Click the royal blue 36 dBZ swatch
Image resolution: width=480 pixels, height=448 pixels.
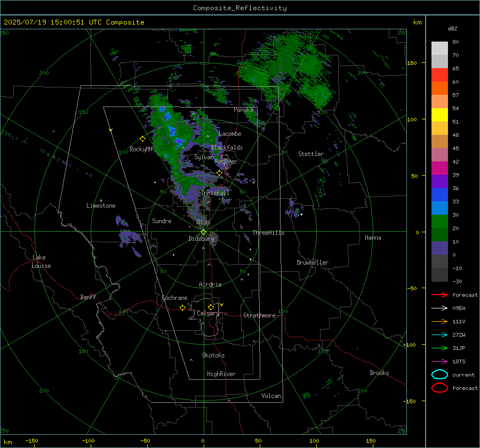tap(439, 194)
